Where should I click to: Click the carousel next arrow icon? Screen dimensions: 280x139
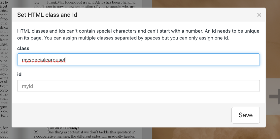coord(274,96)
